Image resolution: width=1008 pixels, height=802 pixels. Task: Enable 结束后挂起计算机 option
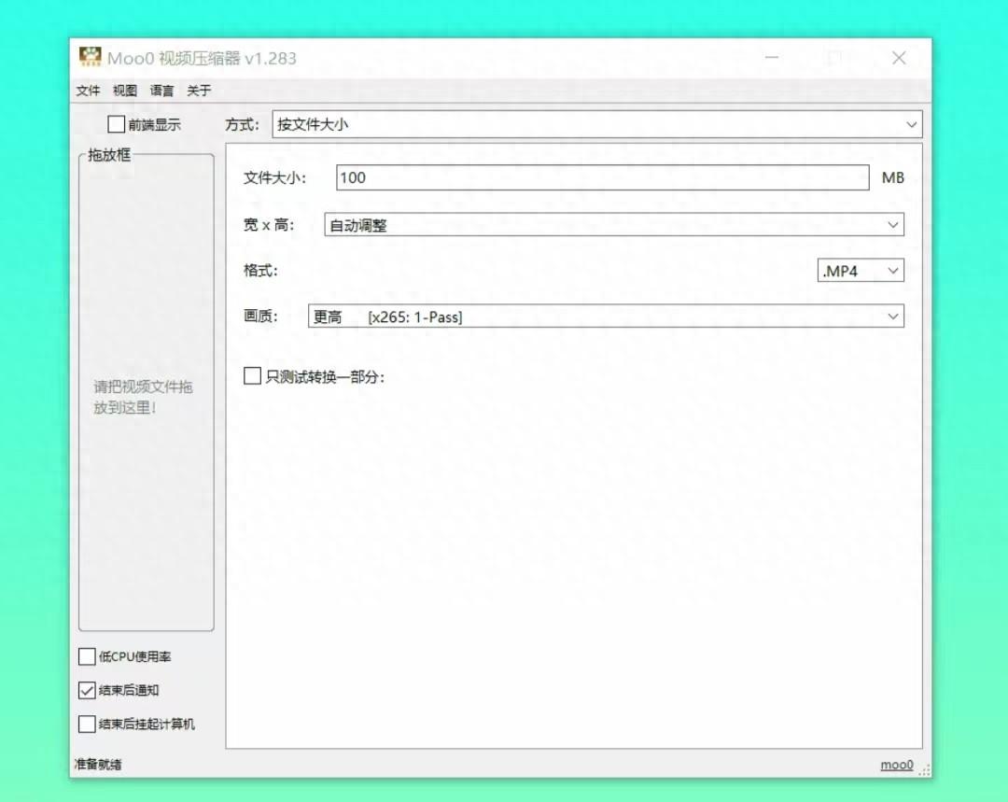click(x=87, y=725)
